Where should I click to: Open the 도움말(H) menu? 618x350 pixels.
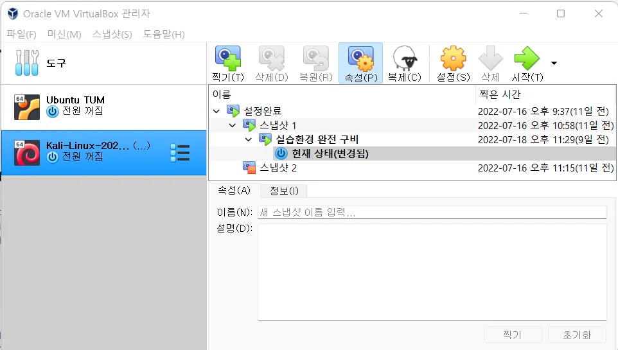pyautogui.click(x=164, y=34)
